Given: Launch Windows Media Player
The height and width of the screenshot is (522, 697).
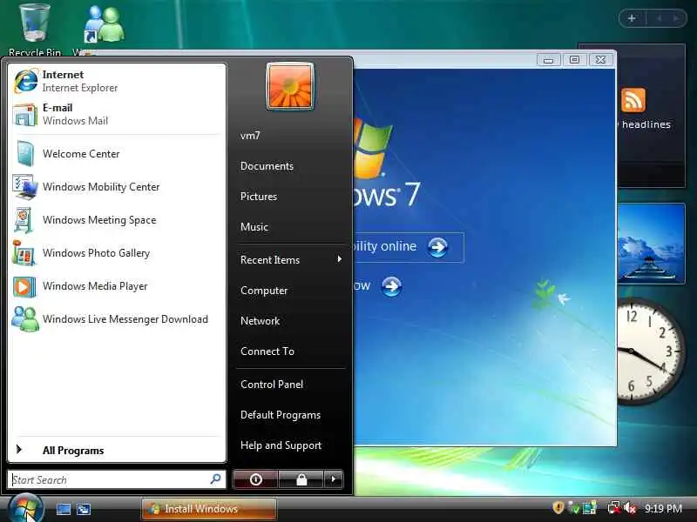Looking at the screenshot, I should click(x=117, y=286).
